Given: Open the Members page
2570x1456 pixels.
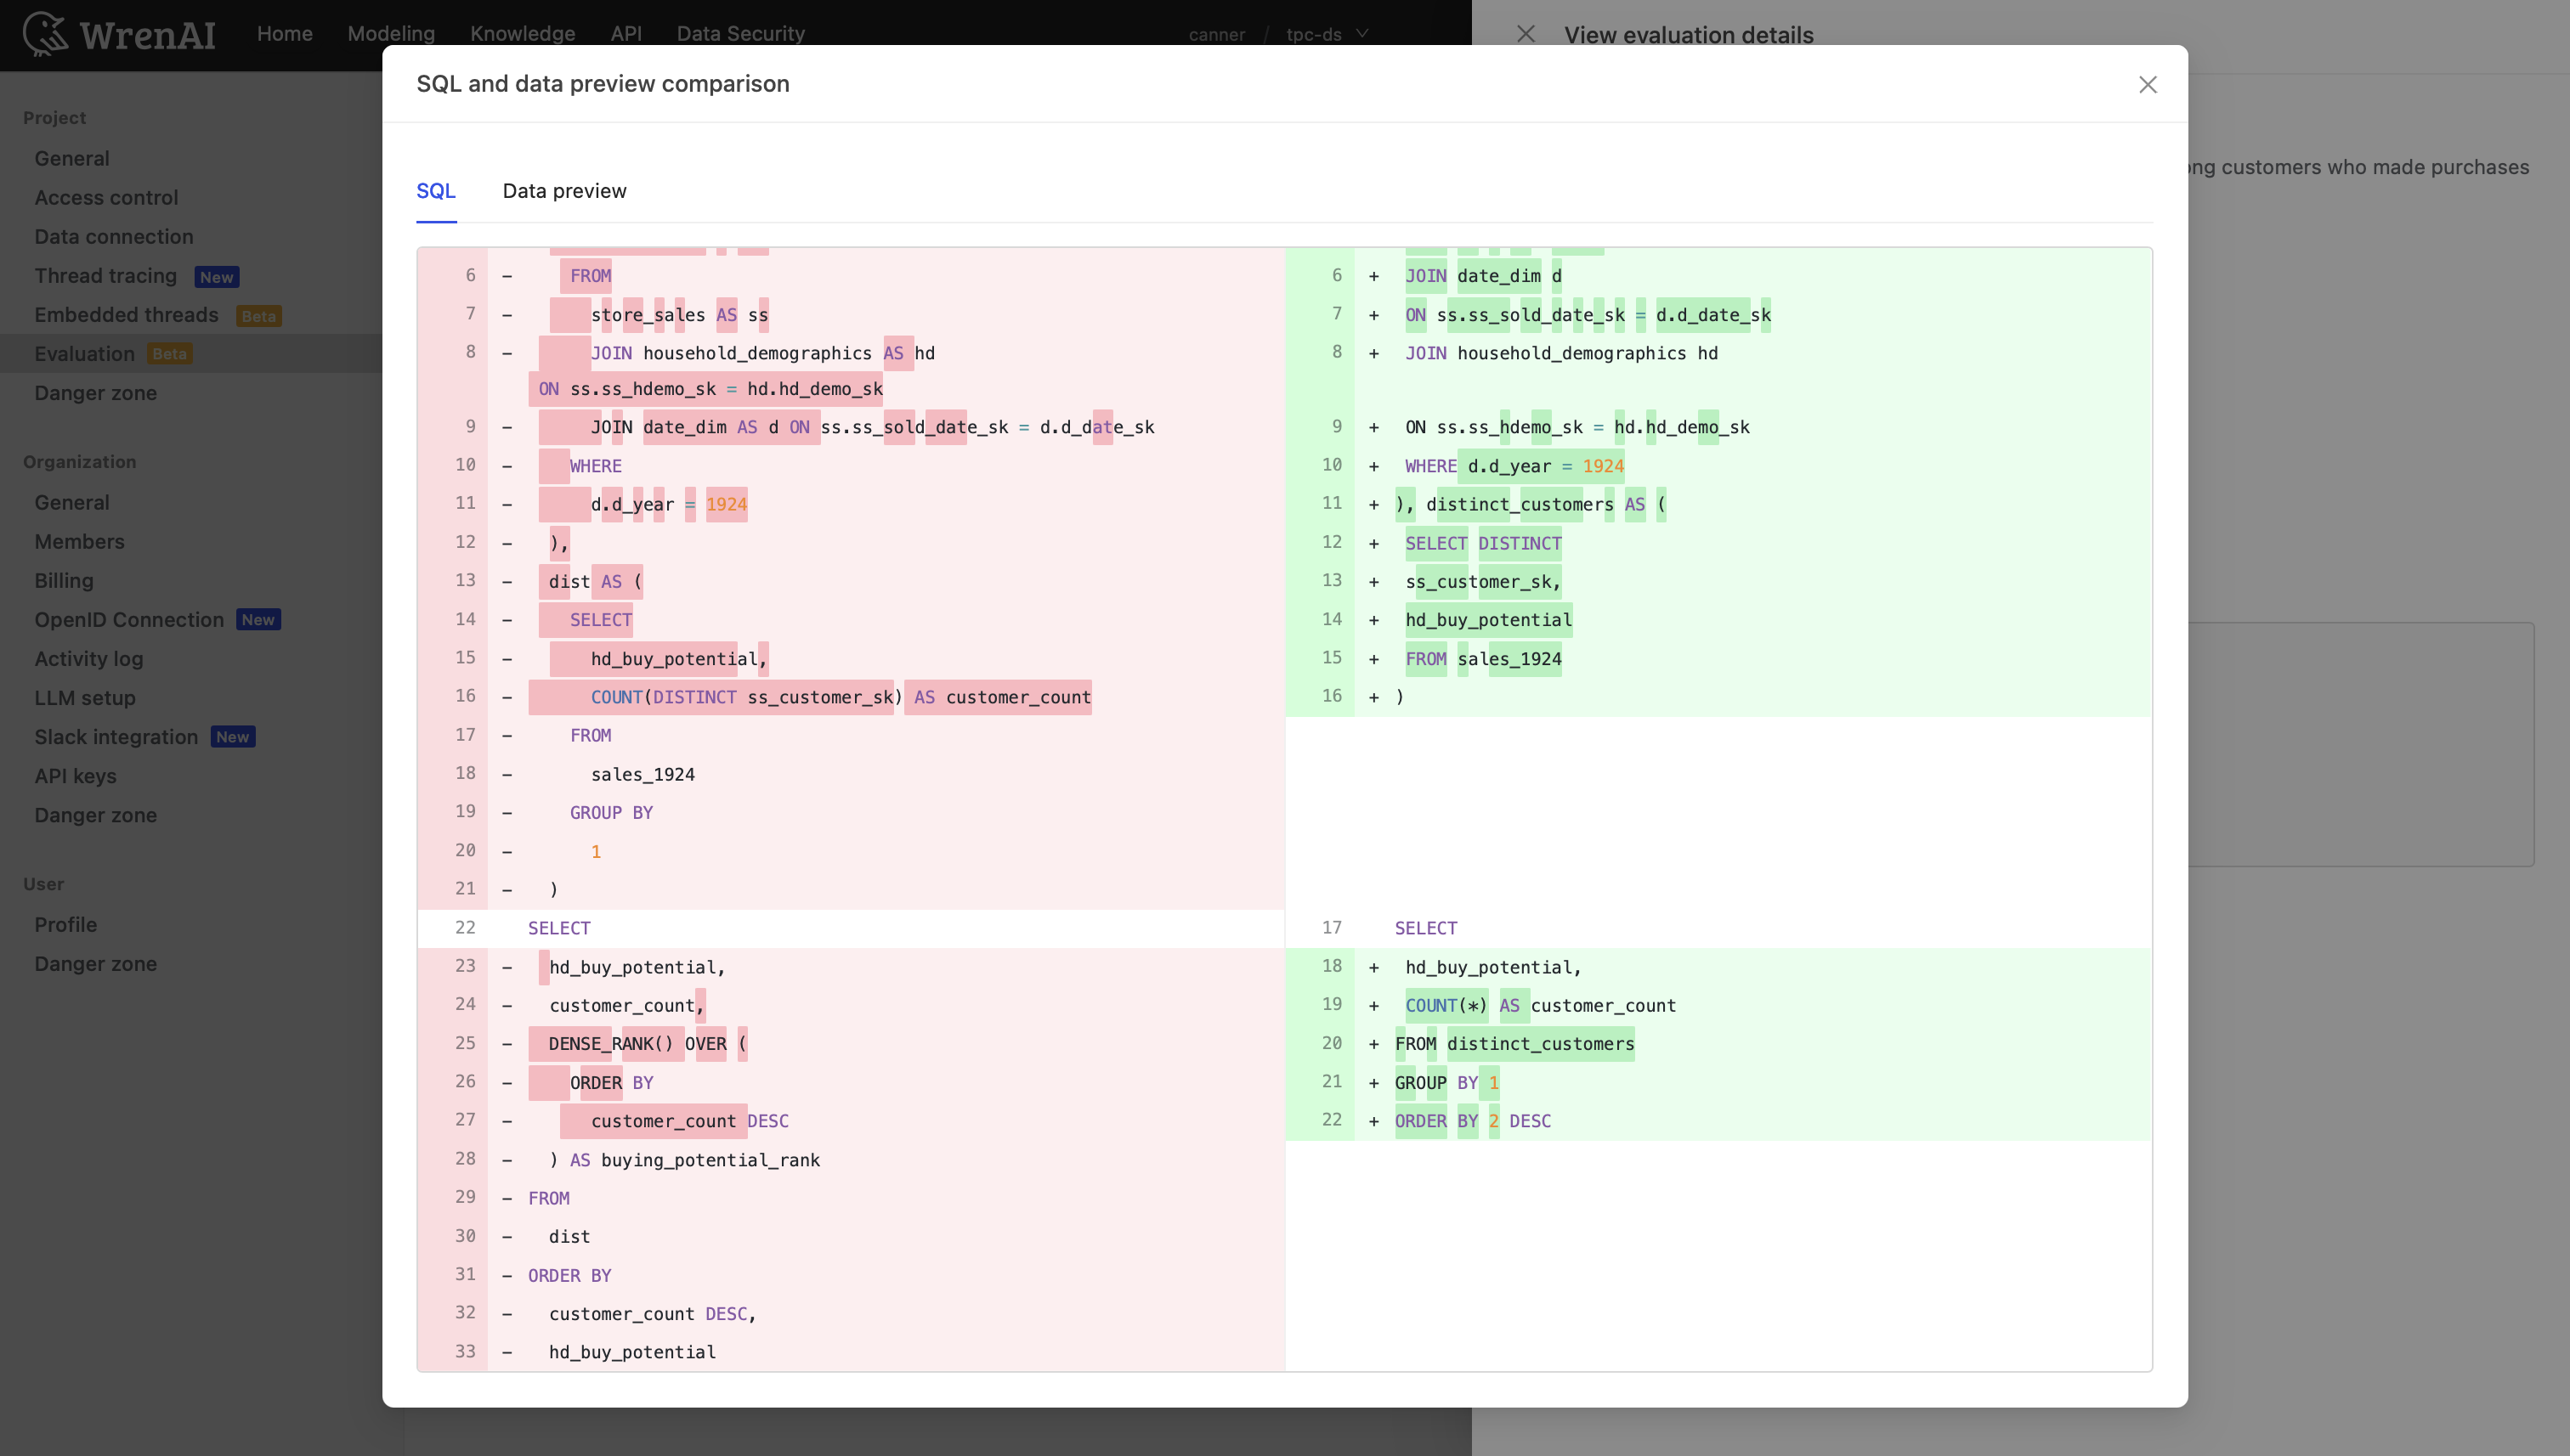Looking at the screenshot, I should [x=79, y=541].
